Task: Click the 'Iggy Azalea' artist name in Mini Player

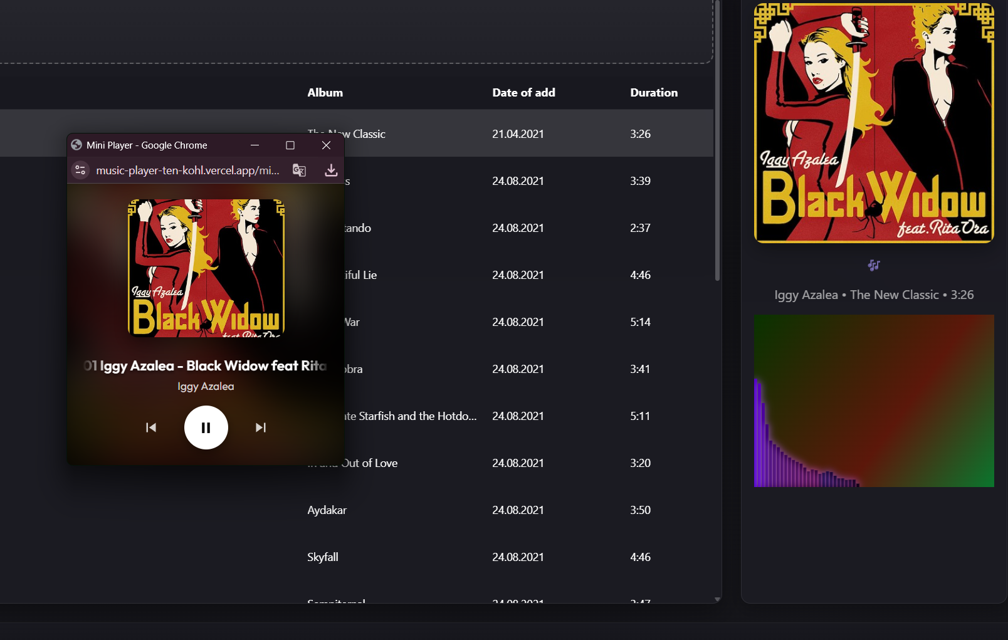Action: (206, 387)
